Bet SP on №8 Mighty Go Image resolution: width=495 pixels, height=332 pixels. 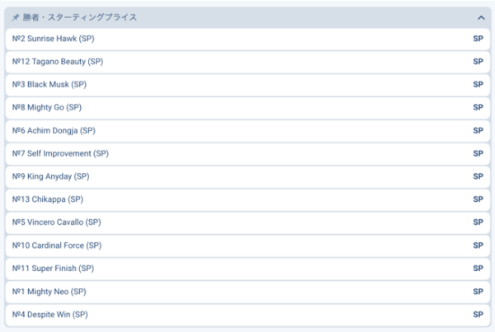tap(478, 108)
